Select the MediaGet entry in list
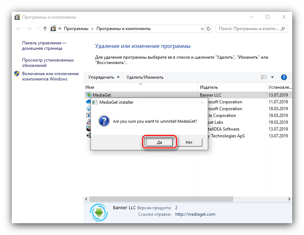The height and width of the screenshot is (235, 304). click(102, 95)
